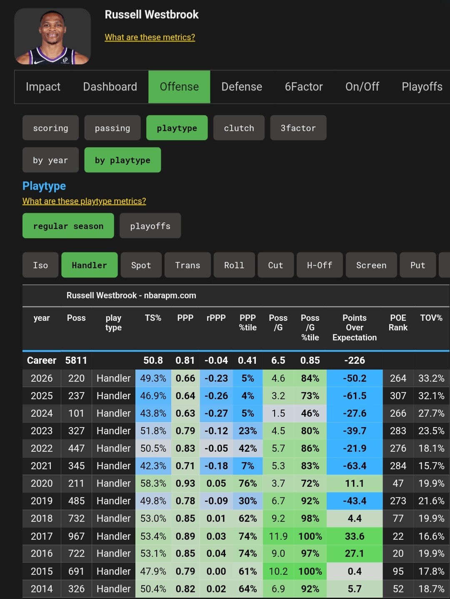This screenshot has width=450, height=599.
Task: Select the 'regular season' filter
Action: pyautogui.click(x=68, y=226)
